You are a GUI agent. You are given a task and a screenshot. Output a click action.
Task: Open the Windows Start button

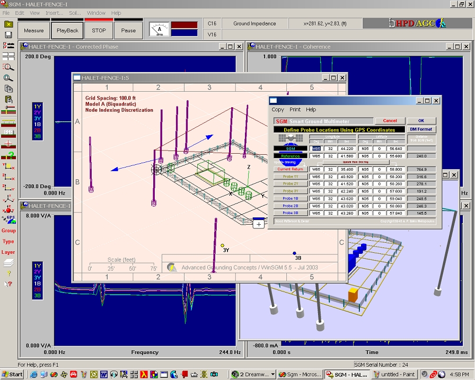coord(12,375)
